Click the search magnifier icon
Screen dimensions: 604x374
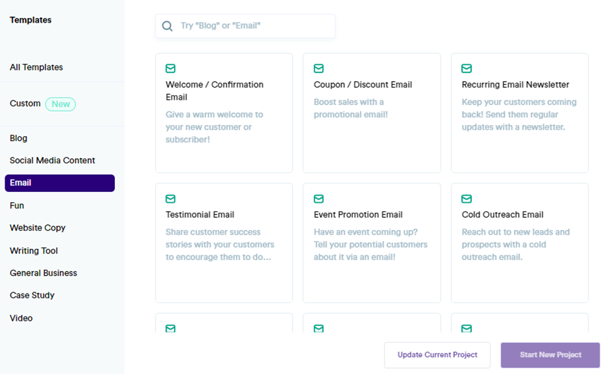167,26
